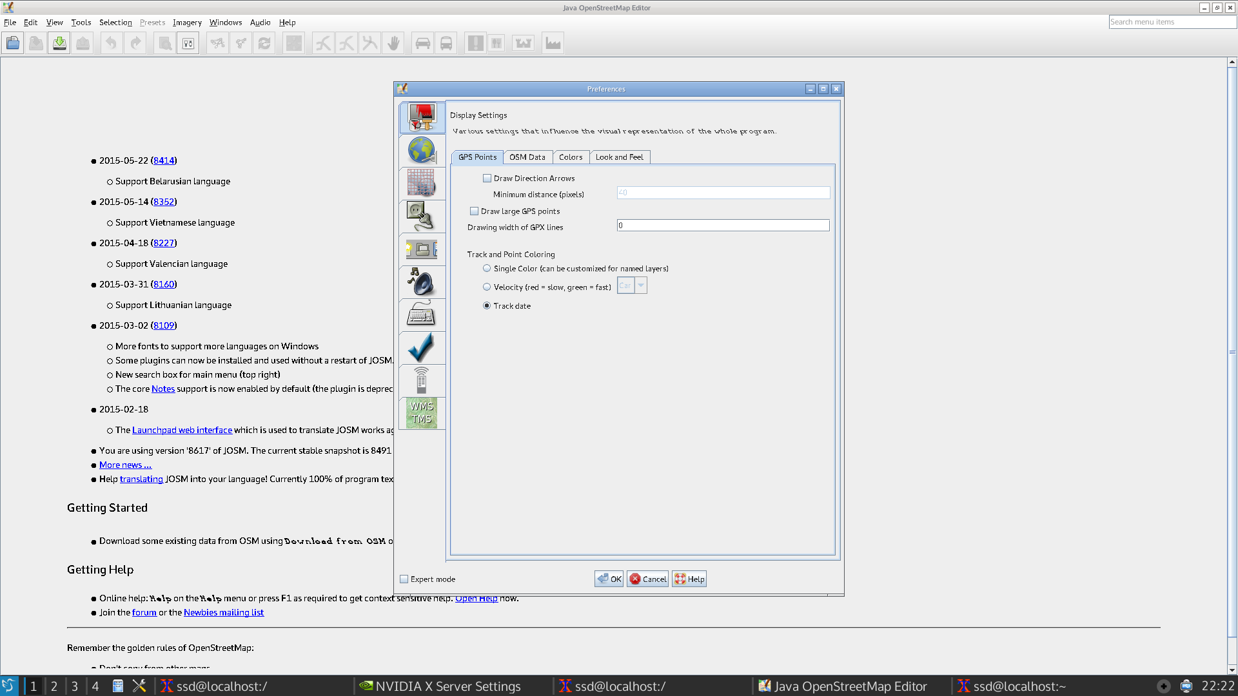Enable Draw Direction Arrows checkbox

(487, 179)
